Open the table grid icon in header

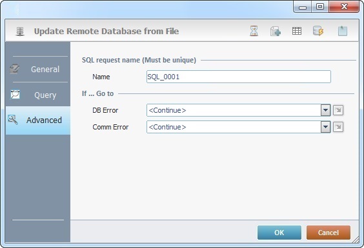point(297,31)
